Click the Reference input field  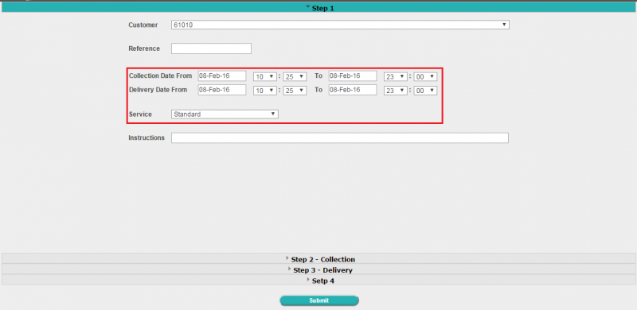tap(211, 48)
